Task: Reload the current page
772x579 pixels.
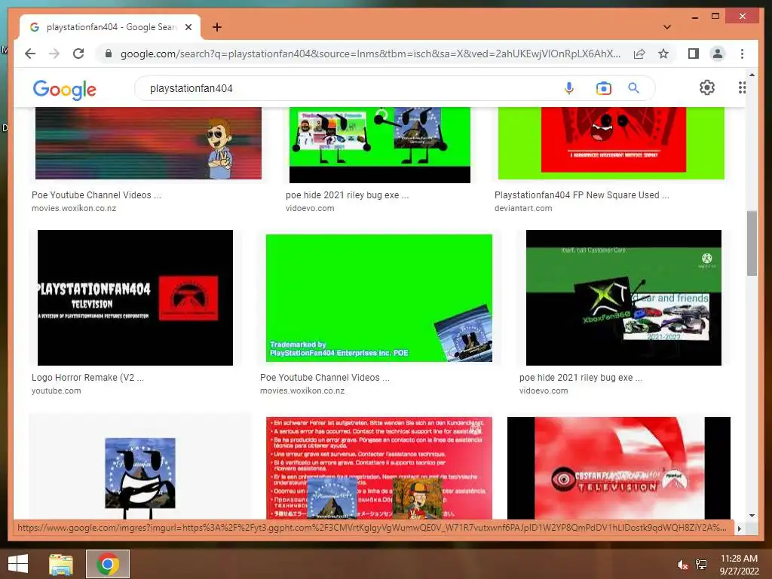Action: 78,54
